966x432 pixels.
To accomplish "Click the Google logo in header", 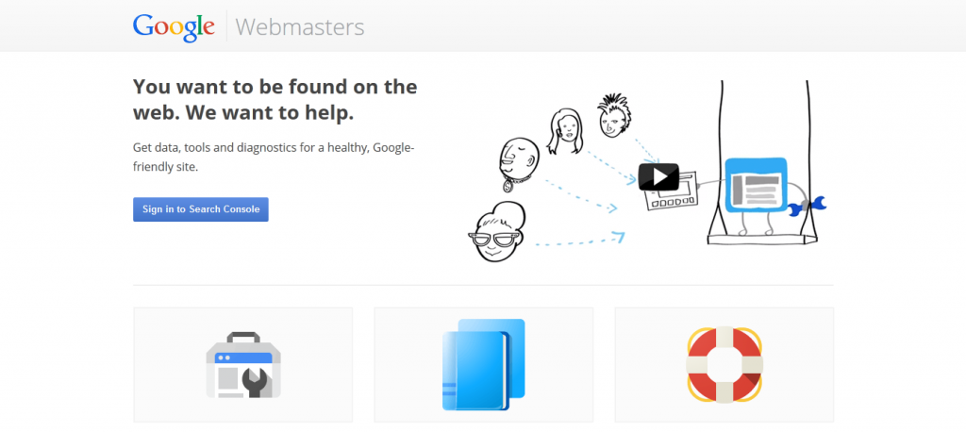I will coord(174,26).
